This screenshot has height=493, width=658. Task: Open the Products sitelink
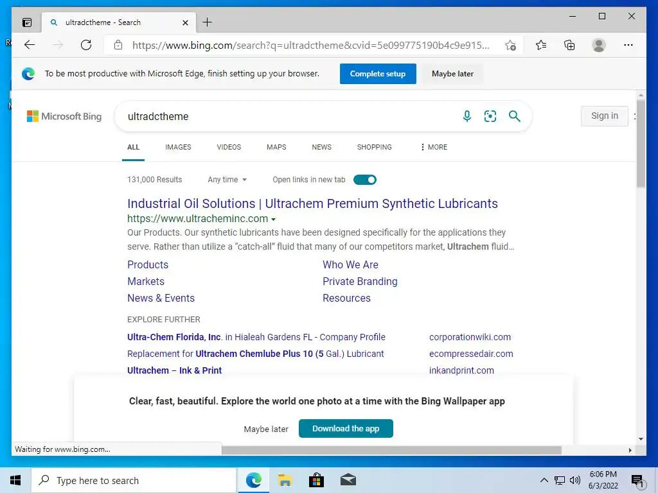tap(148, 264)
